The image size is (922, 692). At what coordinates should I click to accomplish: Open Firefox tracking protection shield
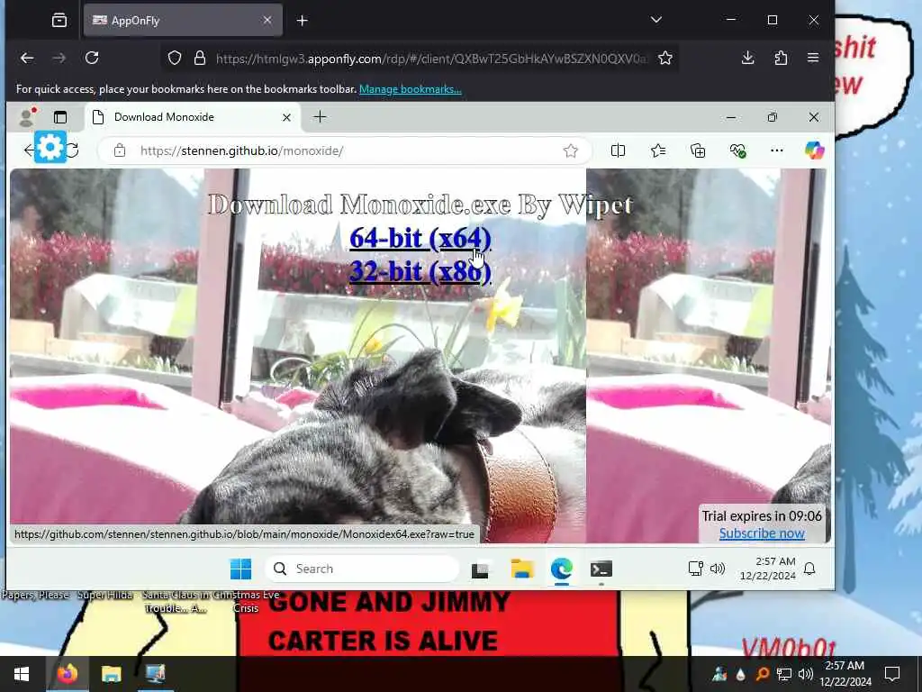pos(175,59)
